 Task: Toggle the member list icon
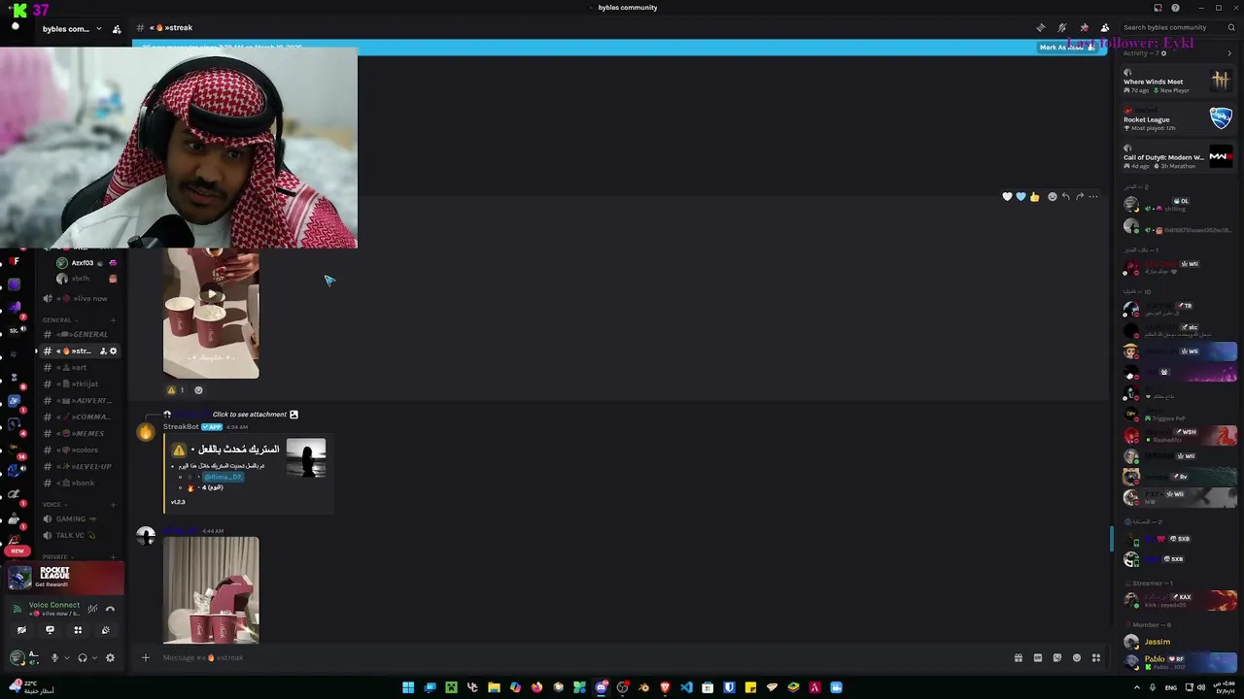[1105, 27]
